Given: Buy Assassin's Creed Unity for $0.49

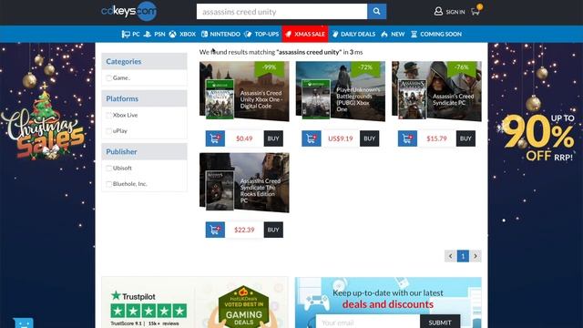Looking at the screenshot, I should point(273,138).
